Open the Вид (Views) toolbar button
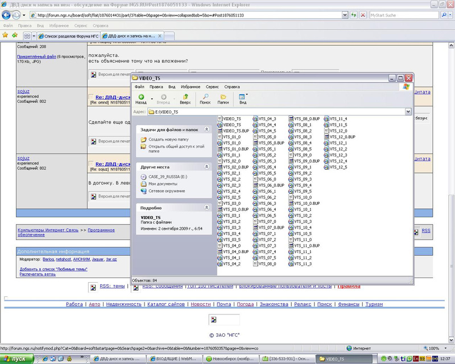Viewport: 455px width, 364px height. point(243,99)
